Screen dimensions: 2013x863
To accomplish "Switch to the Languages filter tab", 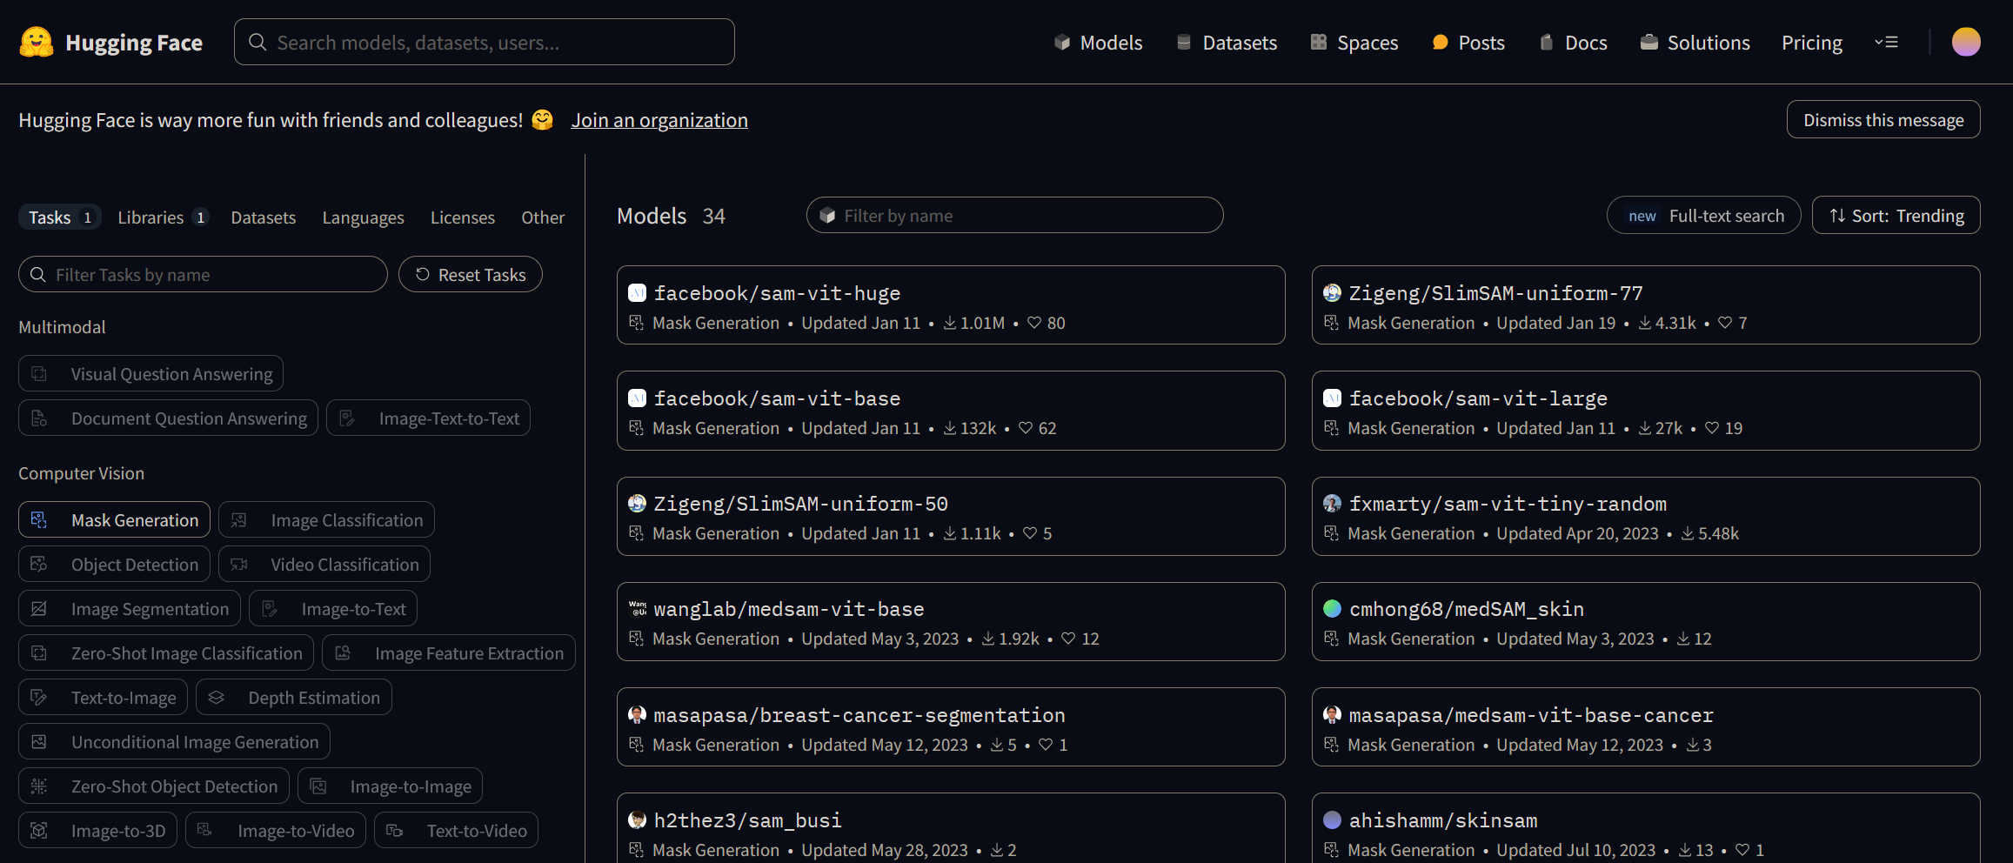I will (363, 217).
